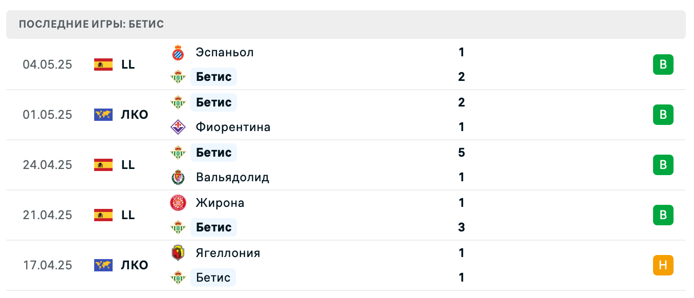Click the green win badge for Fiorentina match
The image size is (694, 298).
click(663, 115)
